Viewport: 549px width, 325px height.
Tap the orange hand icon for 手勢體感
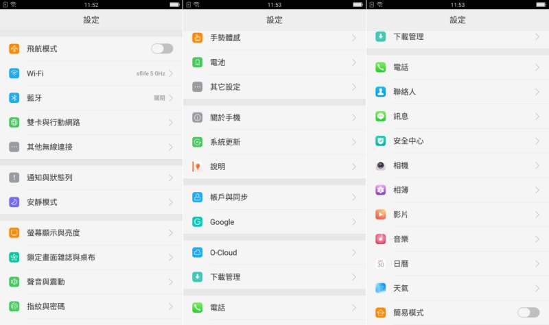point(198,38)
